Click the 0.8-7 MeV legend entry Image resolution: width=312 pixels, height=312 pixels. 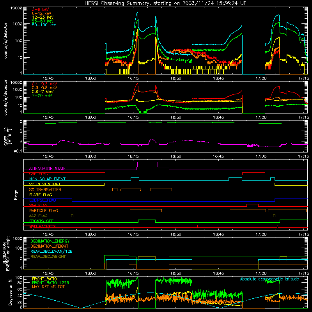click(x=43, y=92)
